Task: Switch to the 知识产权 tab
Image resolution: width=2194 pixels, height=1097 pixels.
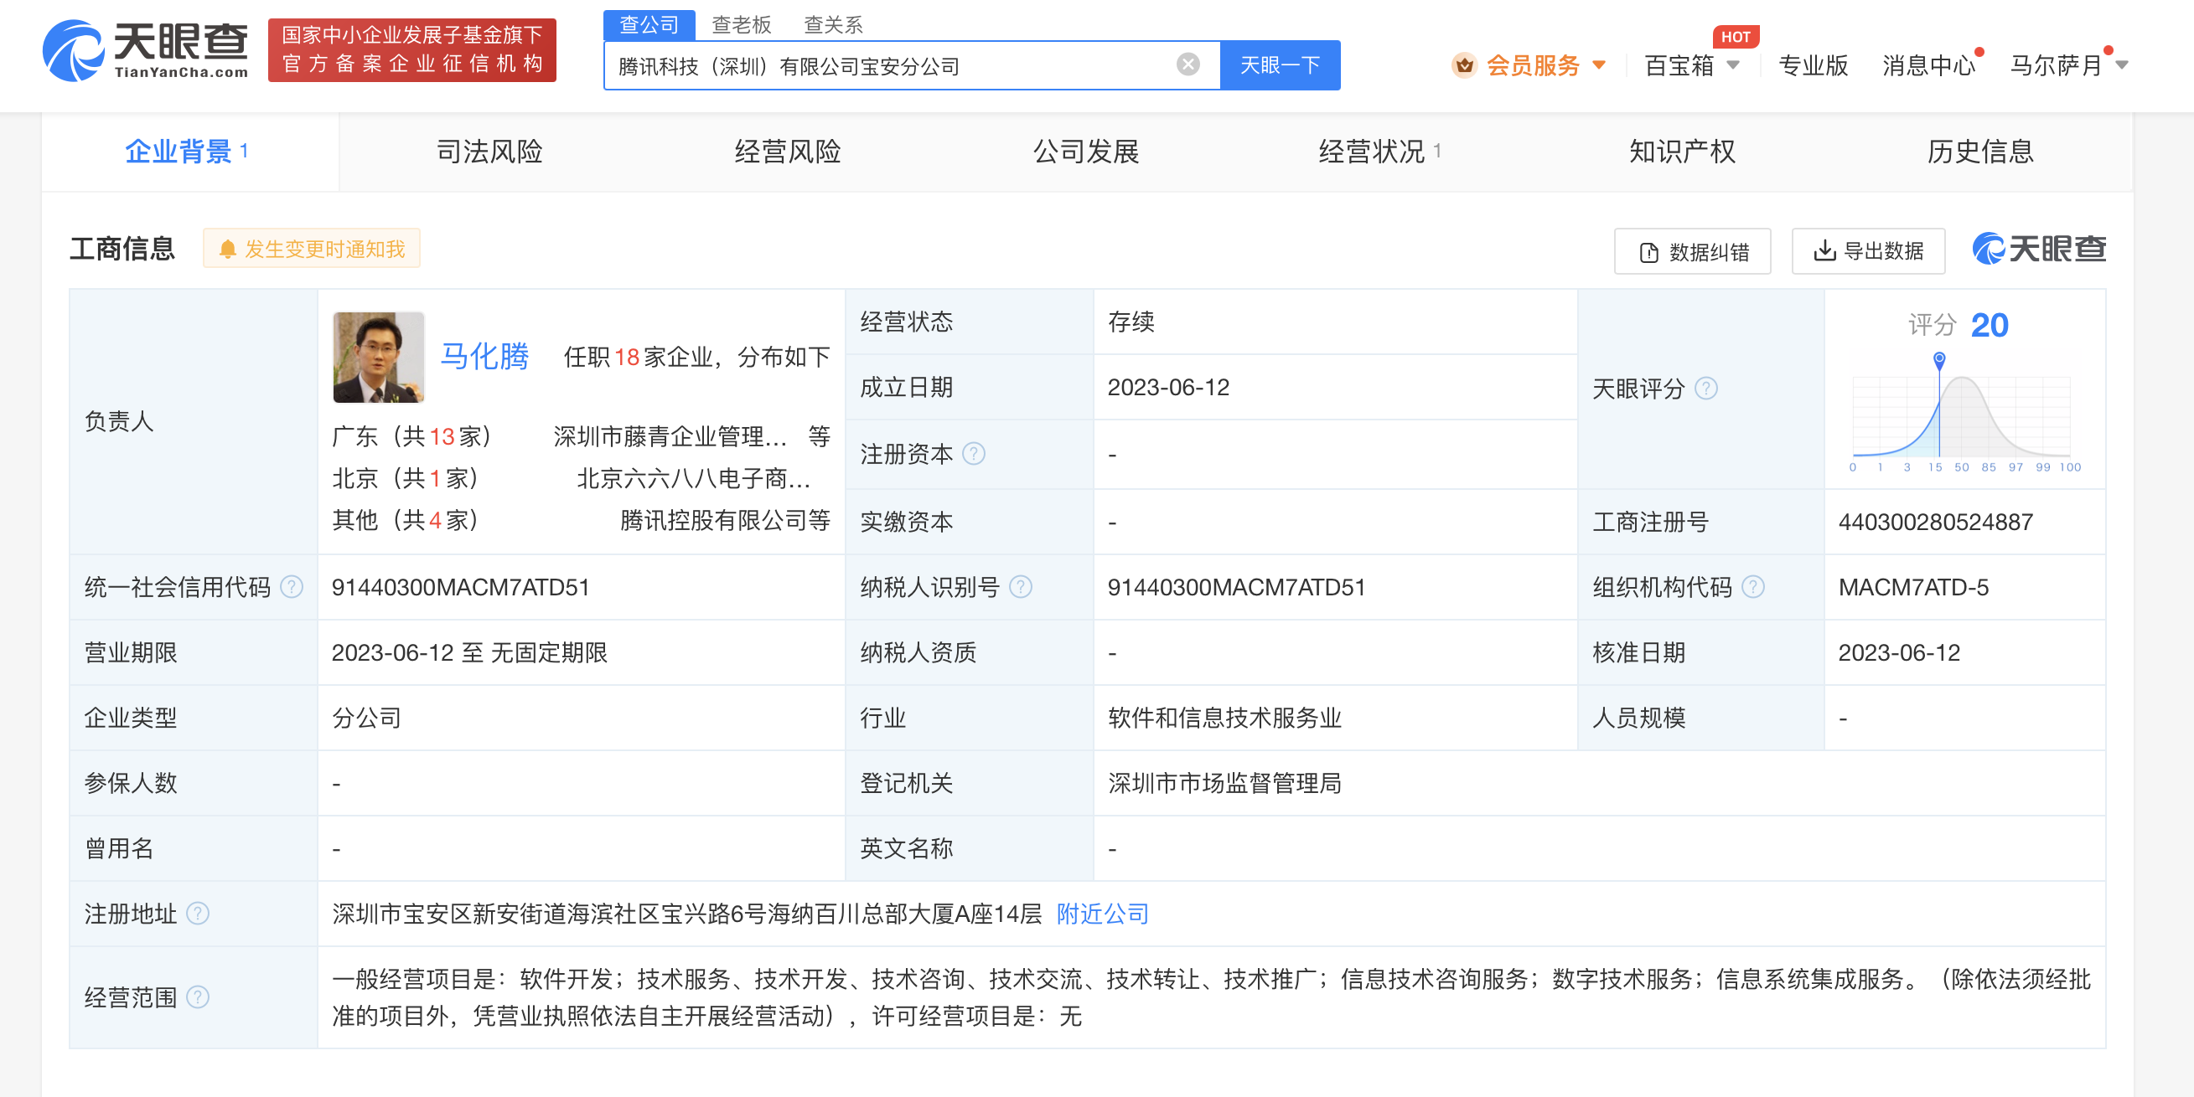Action: pos(1682,152)
